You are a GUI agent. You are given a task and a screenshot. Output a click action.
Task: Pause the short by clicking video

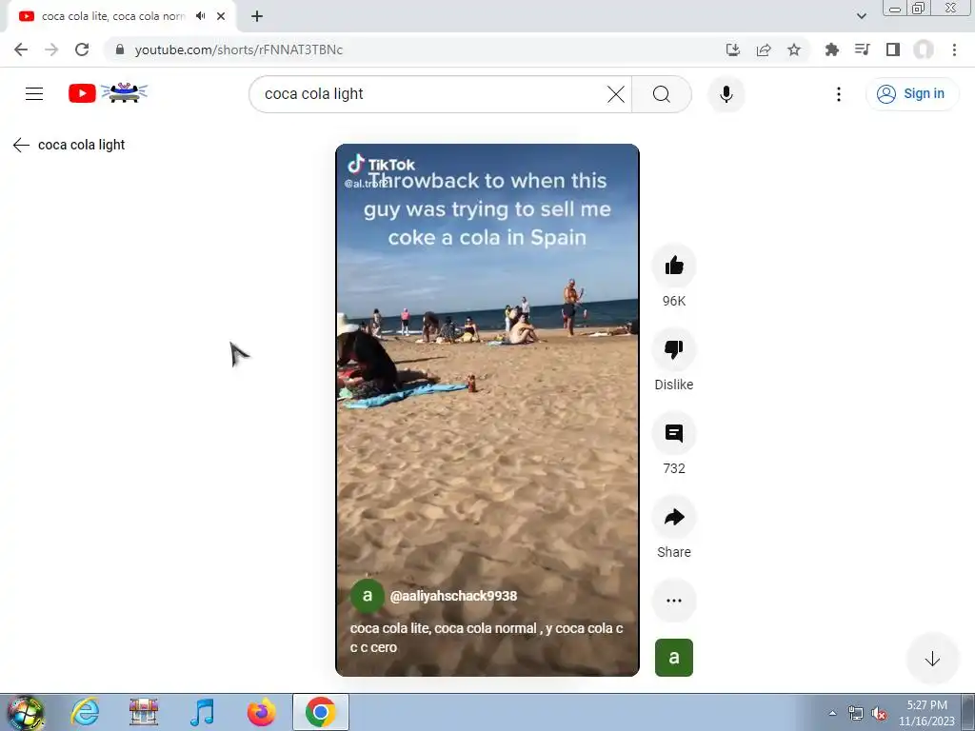tap(487, 410)
